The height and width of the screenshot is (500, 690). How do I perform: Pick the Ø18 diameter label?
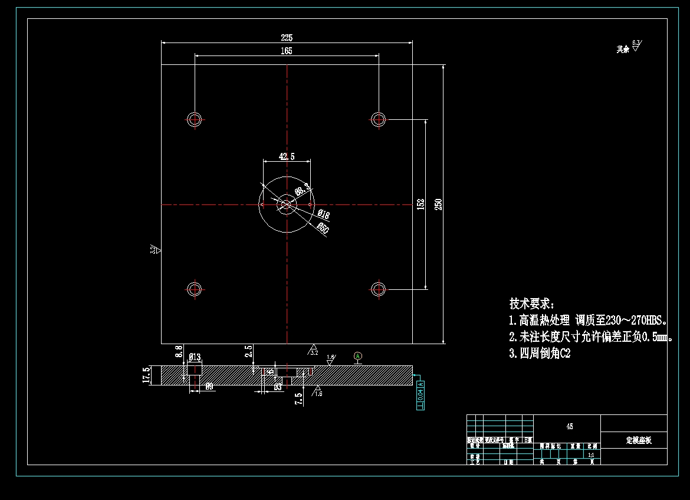[323, 214]
